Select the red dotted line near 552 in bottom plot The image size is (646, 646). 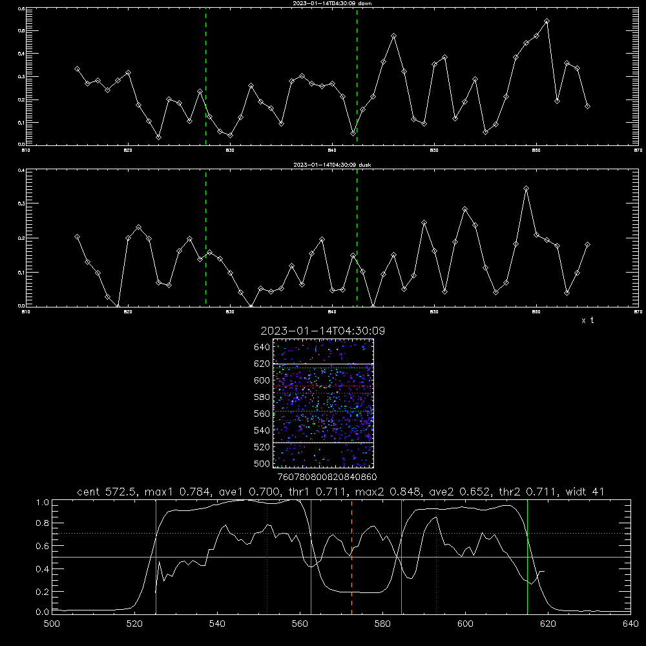tap(267, 557)
